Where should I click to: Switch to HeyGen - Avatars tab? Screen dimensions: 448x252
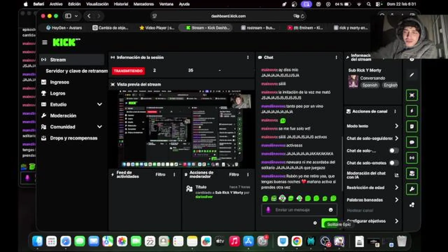point(64,28)
